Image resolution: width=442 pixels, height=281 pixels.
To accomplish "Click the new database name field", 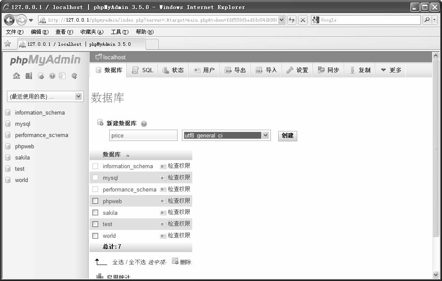I will point(143,135).
